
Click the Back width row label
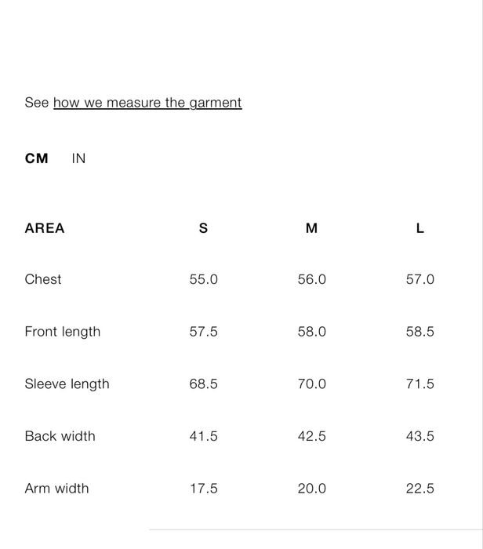(x=60, y=436)
